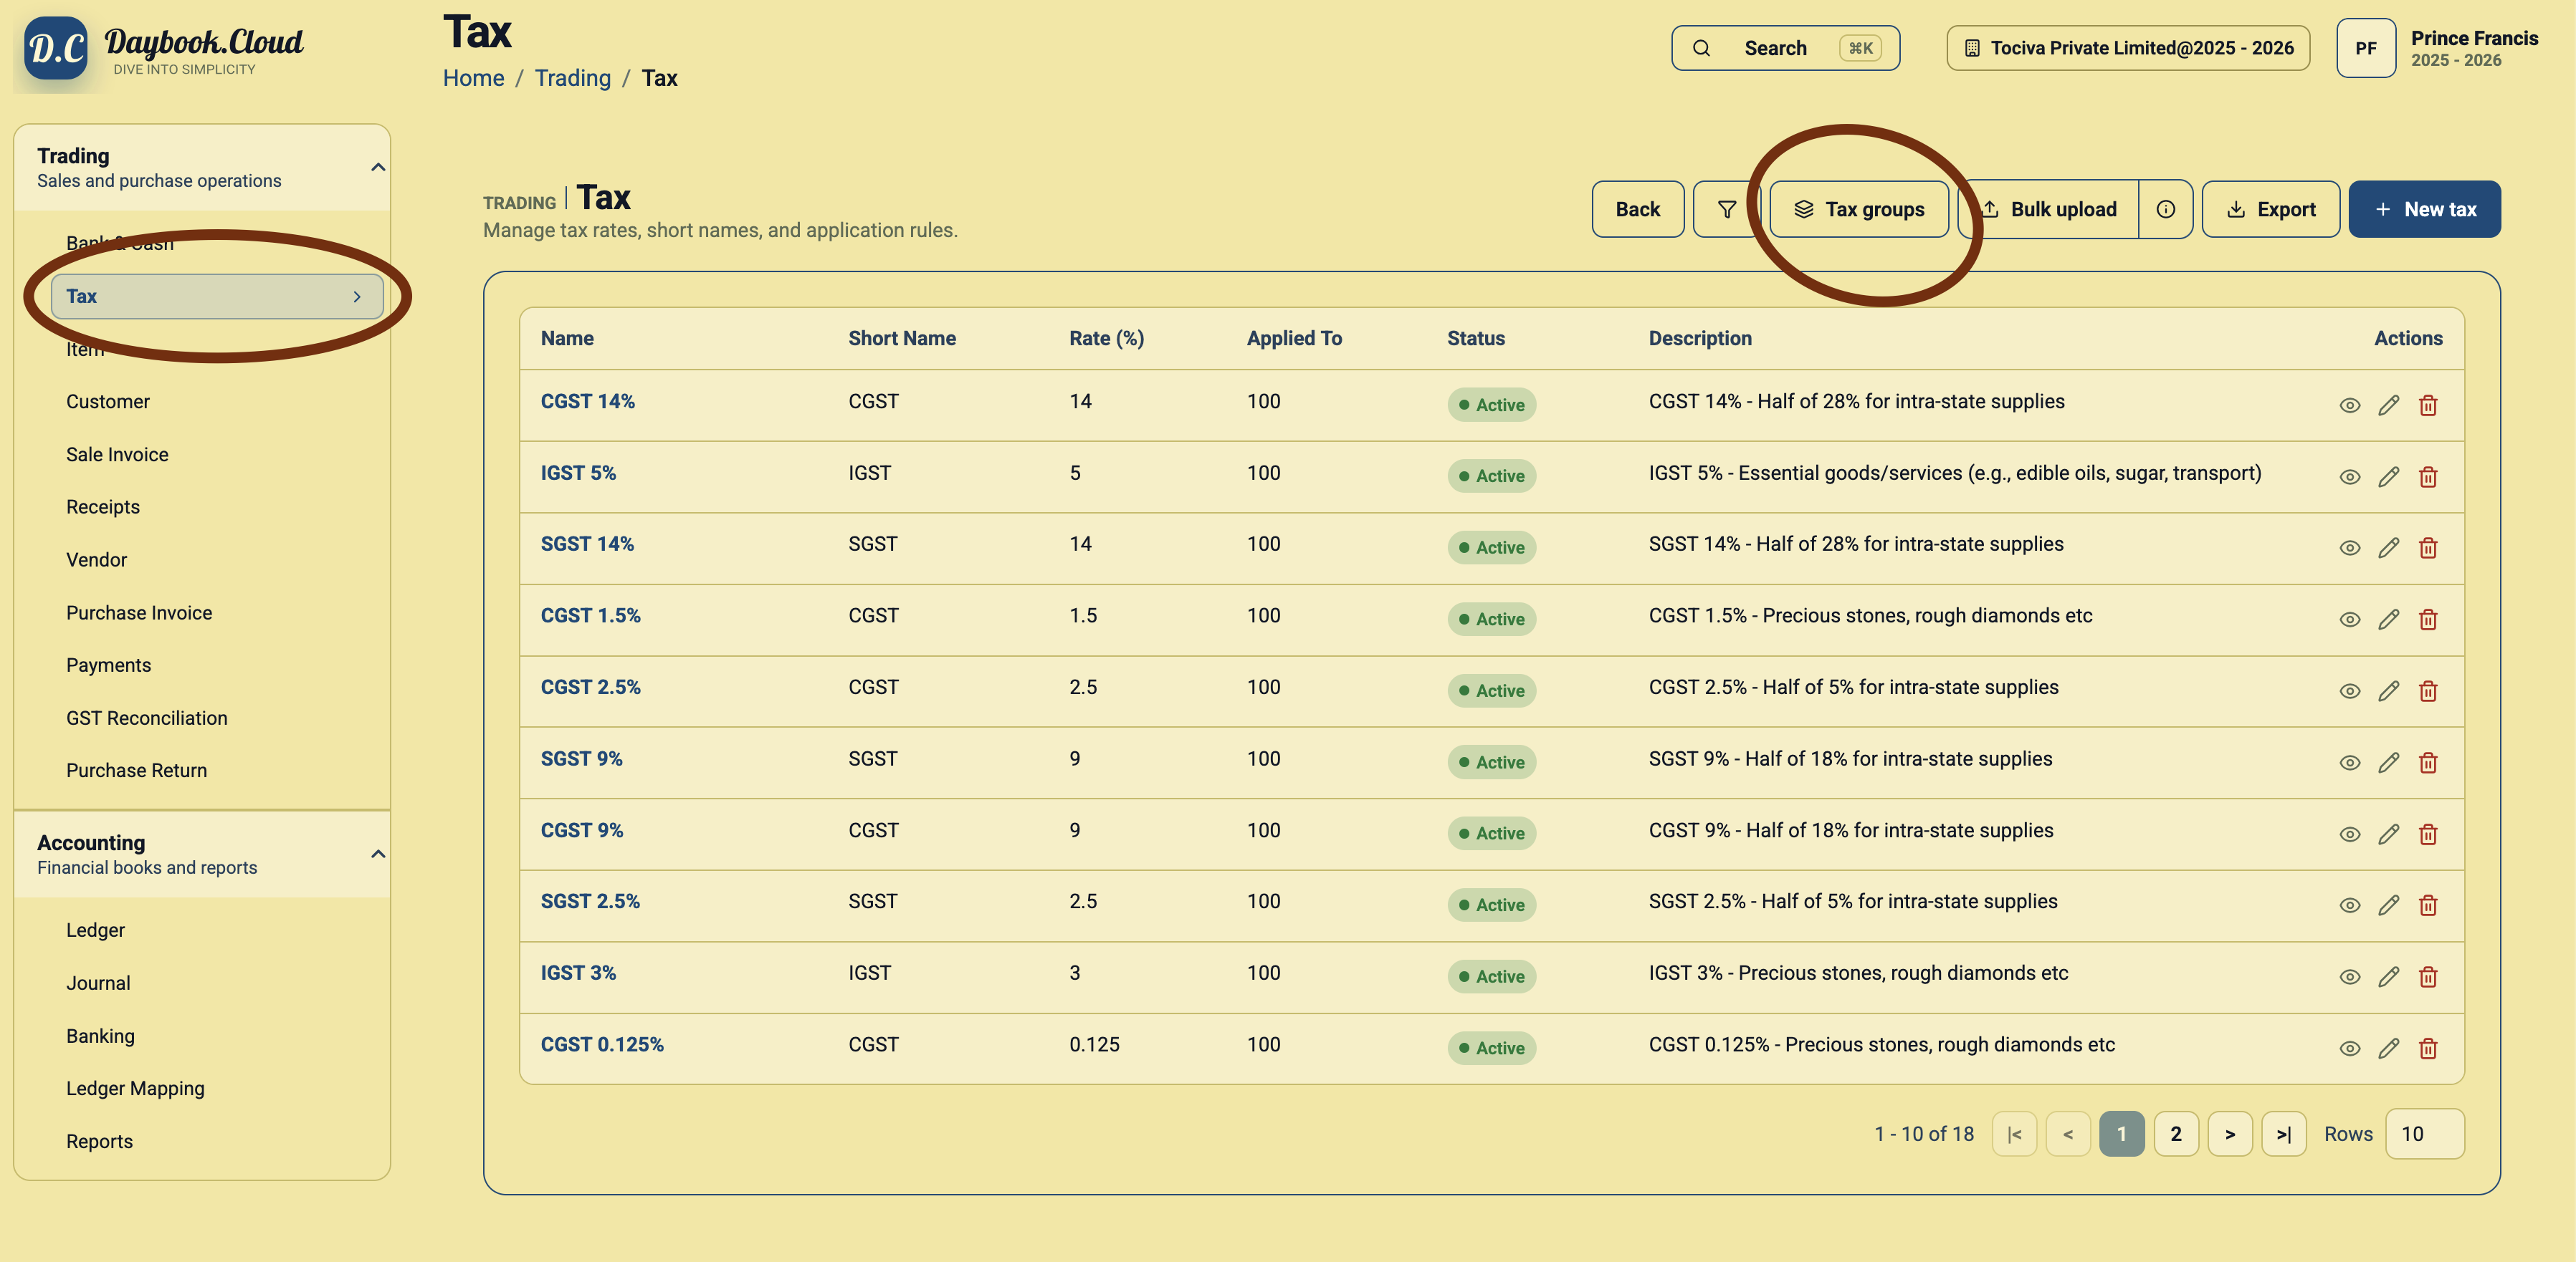Open GST Reconciliation in the sidebar
This screenshot has height=1262, width=2576.
point(147,718)
